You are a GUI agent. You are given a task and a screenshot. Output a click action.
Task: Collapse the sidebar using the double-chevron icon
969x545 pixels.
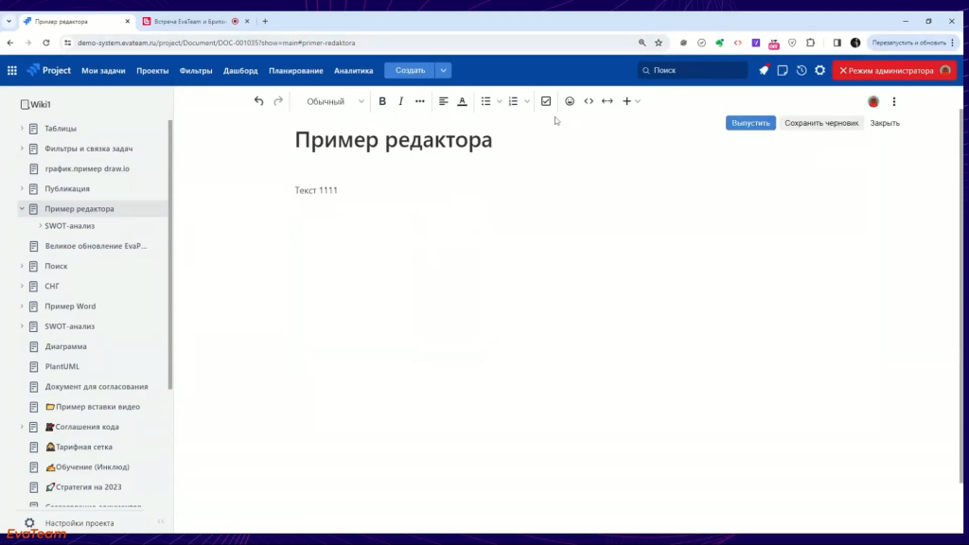[x=161, y=522]
